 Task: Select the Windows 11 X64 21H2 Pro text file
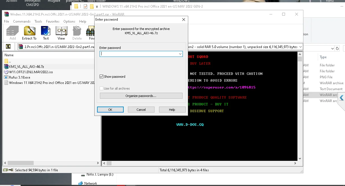(x=50, y=83)
